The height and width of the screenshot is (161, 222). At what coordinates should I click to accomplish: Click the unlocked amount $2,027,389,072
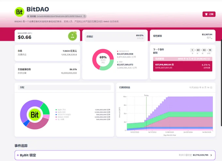(125, 65)
